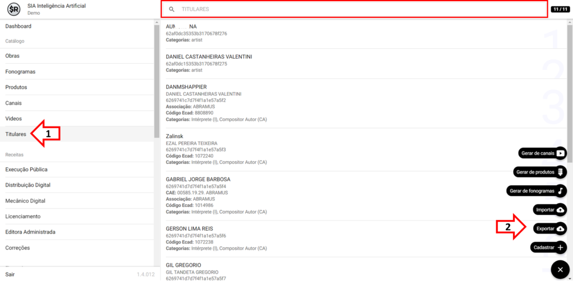Viewport: 573px width, 281px height.
Task: Open Distribuição Digital menu item
Action: coord(28,185)
